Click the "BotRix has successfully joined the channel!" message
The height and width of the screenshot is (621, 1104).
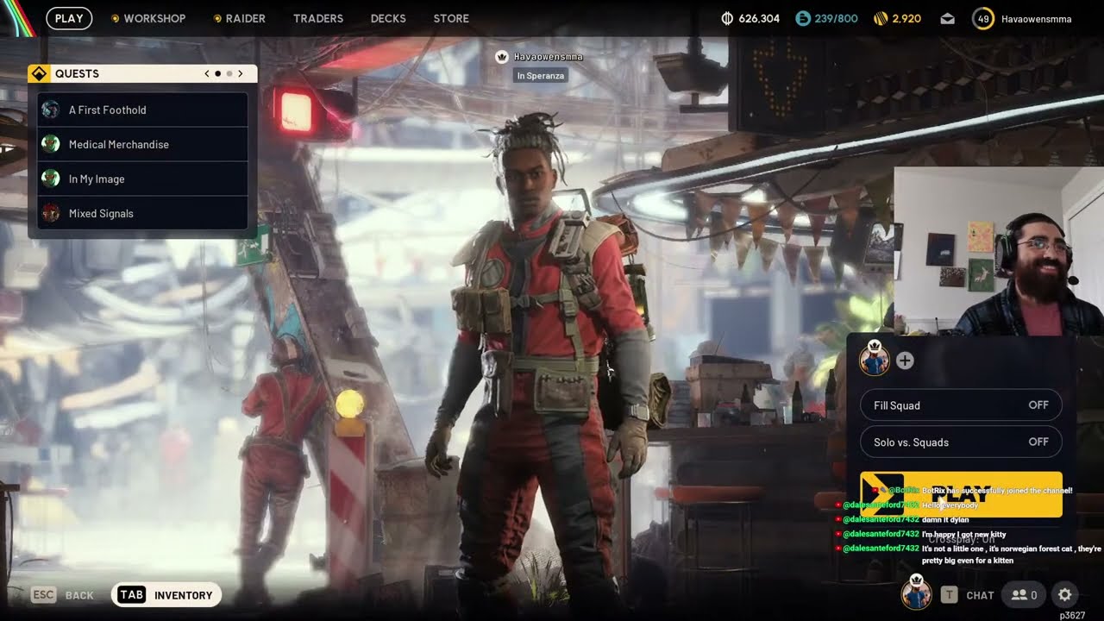point(997,490)
